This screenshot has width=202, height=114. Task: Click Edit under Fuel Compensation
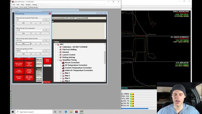point(23,33)
